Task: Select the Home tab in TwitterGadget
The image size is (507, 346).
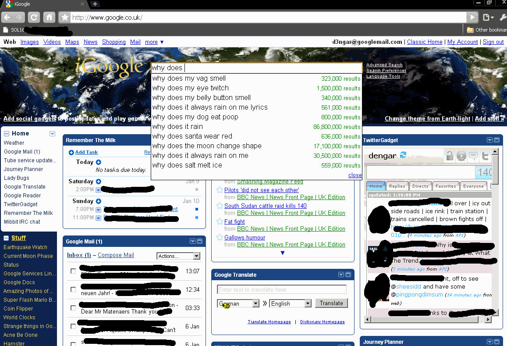Action: click(376, 186)
